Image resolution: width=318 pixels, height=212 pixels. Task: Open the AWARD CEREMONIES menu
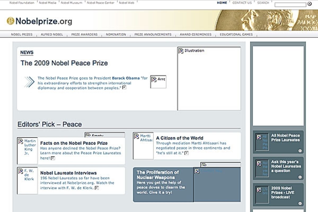point(196,34)
